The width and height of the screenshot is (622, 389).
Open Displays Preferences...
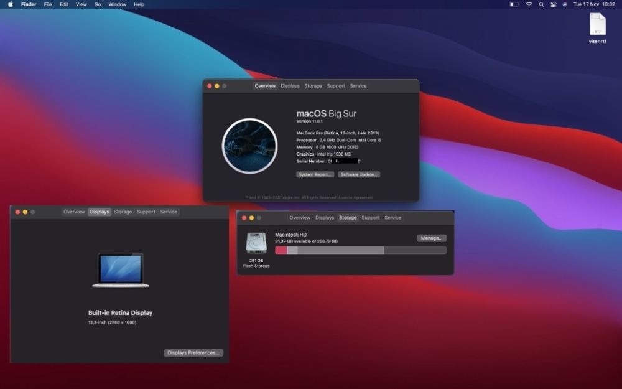(193, 352)
